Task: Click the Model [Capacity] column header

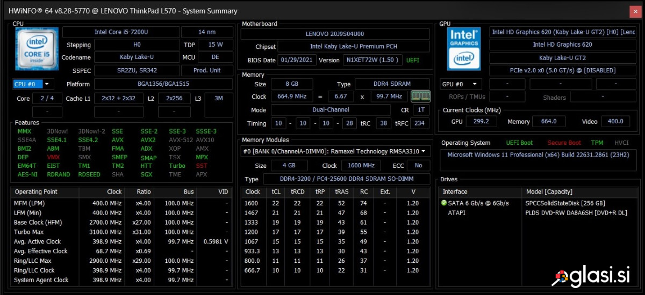Action: (x=548, y=191)
